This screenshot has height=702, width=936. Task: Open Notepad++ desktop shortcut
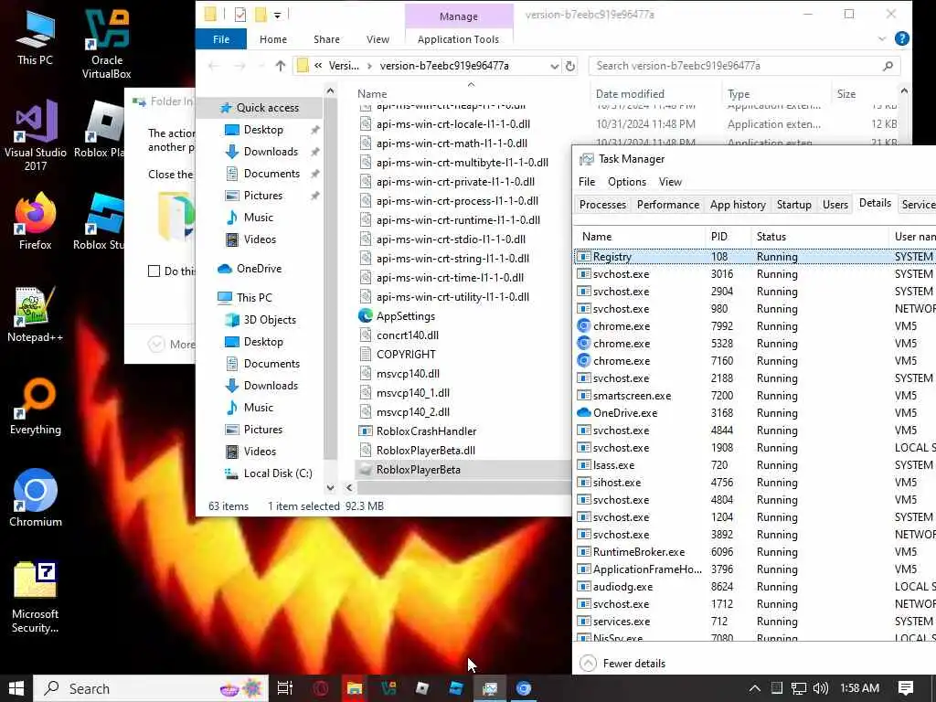[35, 314]
